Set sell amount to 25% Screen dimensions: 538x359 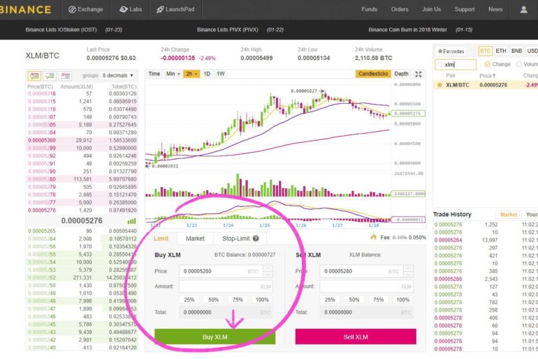tap(330, 300)
